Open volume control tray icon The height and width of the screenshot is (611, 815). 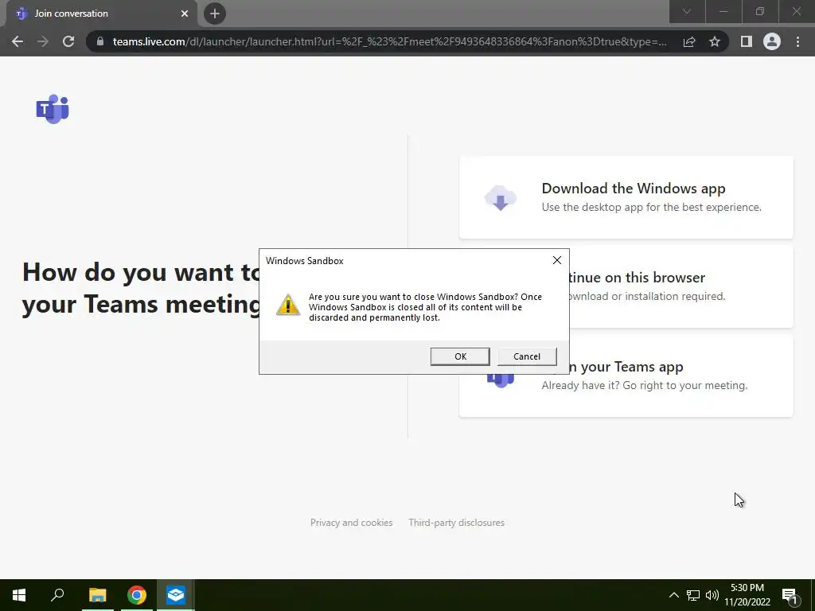pos(712,595)
